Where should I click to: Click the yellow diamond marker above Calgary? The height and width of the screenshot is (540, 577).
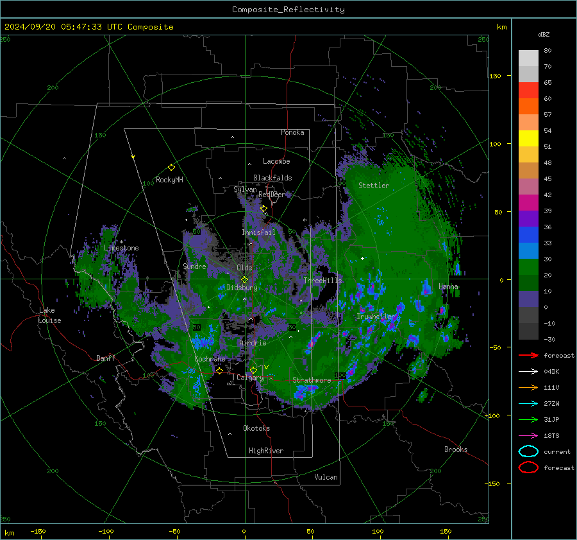coord(253,370)
